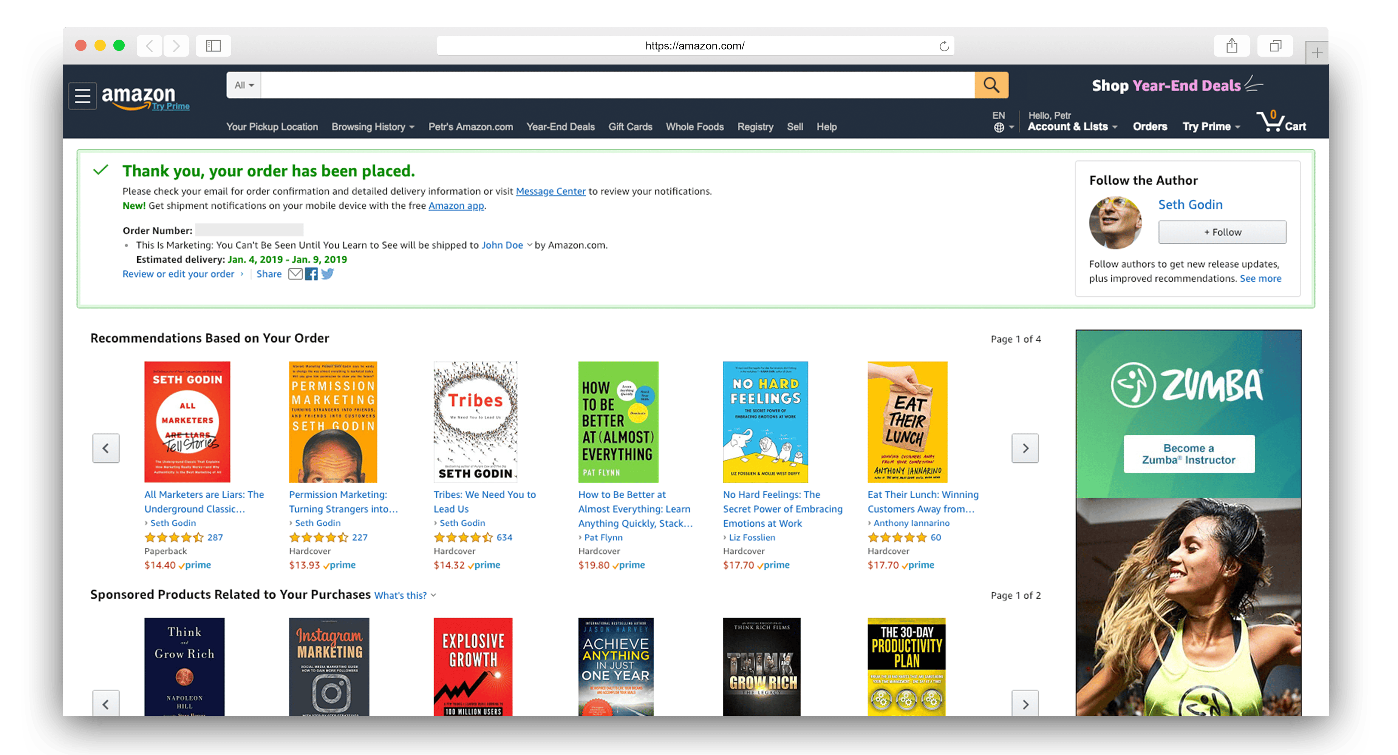Open Pat Flynn author link
This screenshot has width=1398, height=755.
click(603, 538)
